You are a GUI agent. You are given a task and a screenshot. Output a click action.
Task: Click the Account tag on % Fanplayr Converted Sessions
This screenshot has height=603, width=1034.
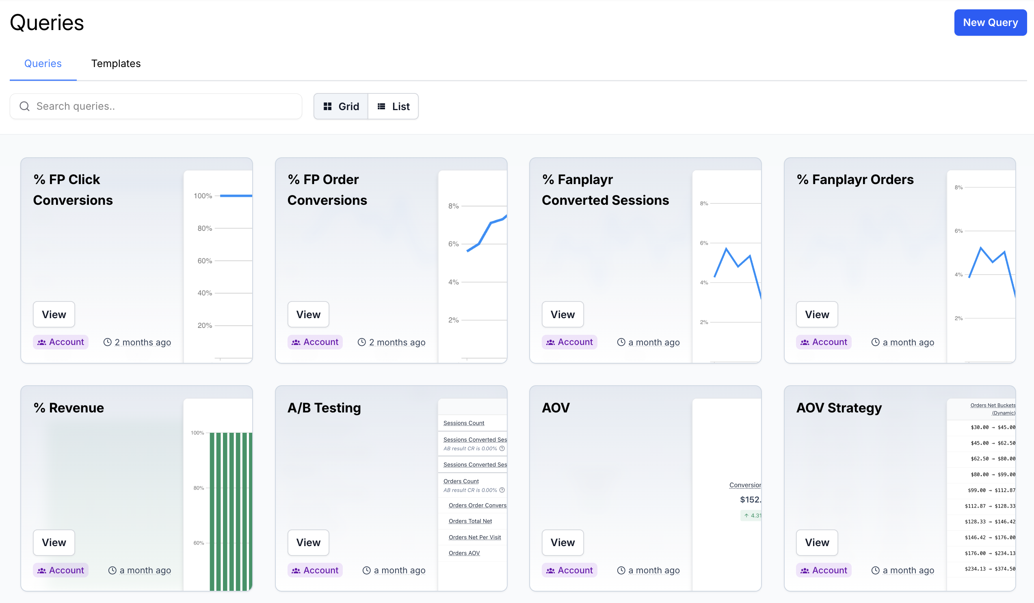pyautogui.click(x=569, y=343)
